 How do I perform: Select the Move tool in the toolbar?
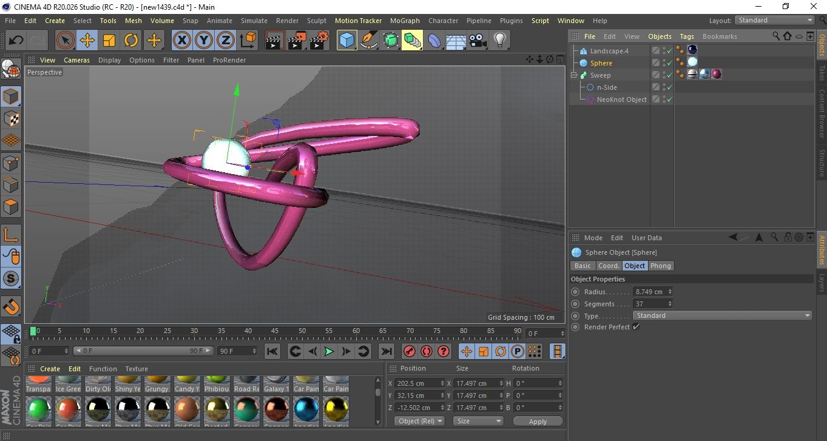click(x=87, y=41)
